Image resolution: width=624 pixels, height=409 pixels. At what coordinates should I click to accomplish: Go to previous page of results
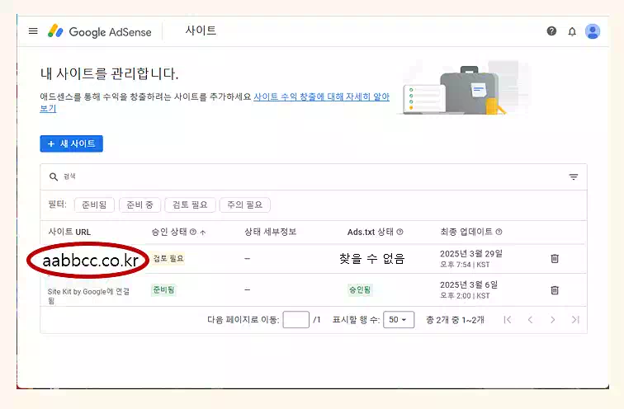point(530,320)
